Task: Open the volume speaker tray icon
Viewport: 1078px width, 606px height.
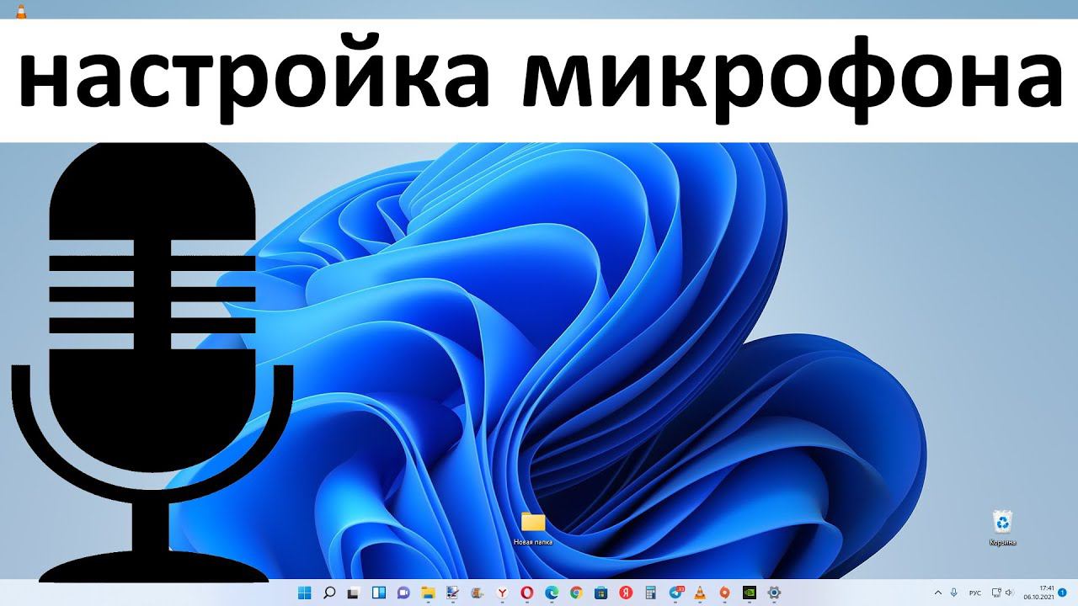Action: (x=1011, y=593)
